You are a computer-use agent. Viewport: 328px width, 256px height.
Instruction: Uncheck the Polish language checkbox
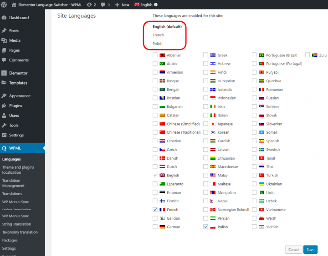click(205, 227)
